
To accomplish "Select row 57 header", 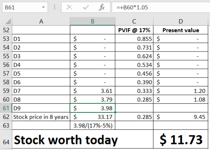I will click(x=6, y=73).
